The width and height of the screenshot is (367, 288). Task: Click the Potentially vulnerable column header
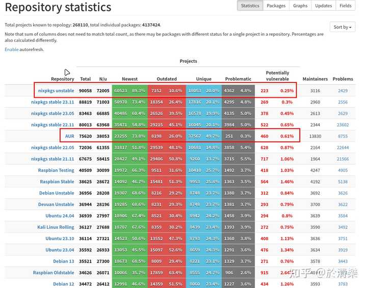click(x=277, y=76)
